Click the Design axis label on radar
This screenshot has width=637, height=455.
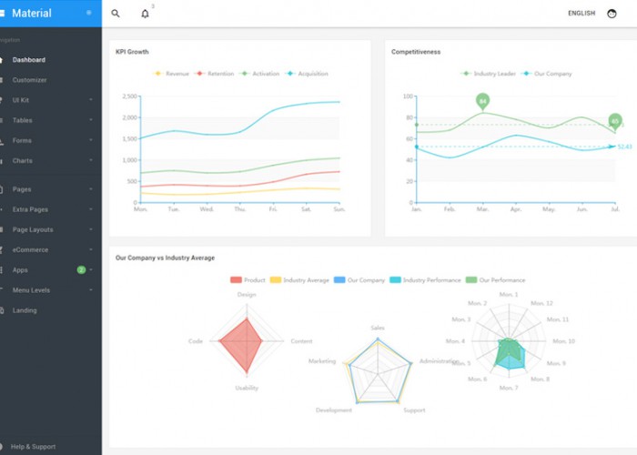coord(247,295)
